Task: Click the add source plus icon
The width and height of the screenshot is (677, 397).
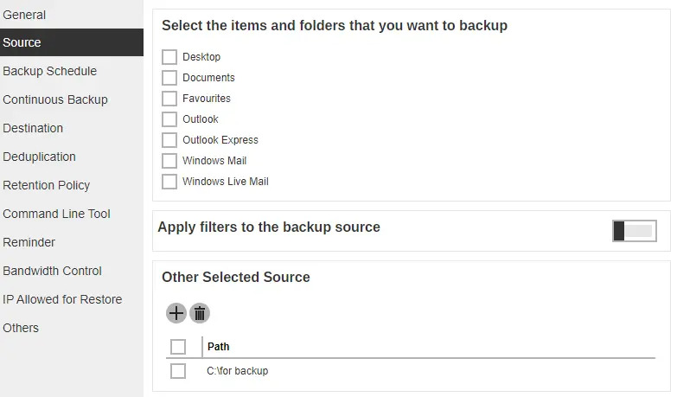Action: click(x=176, y=313)
